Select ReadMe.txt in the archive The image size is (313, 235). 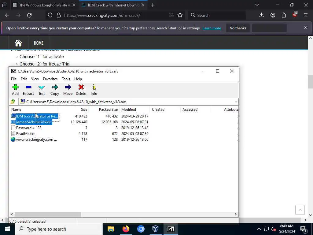[x=23, y=134]
